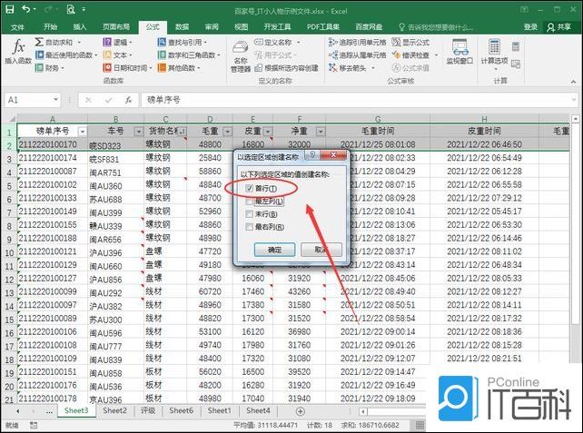Expand the Name Box dropdown arrow
The height and width of the screenshot is (433, 583).
click(55, 100)
